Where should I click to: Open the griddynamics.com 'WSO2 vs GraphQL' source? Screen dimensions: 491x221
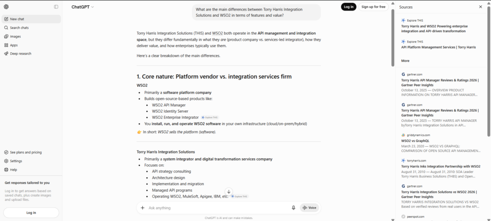click(x=442, y=144)
